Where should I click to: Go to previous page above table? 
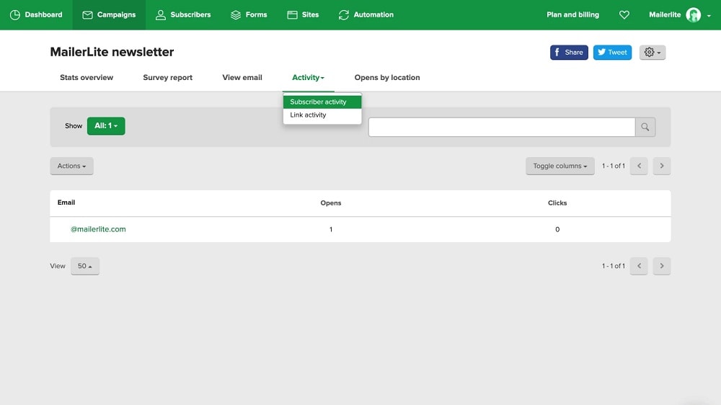click(639, 166)
